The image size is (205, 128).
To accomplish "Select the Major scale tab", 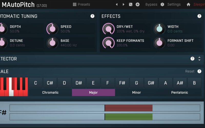I will coord(93,92).
